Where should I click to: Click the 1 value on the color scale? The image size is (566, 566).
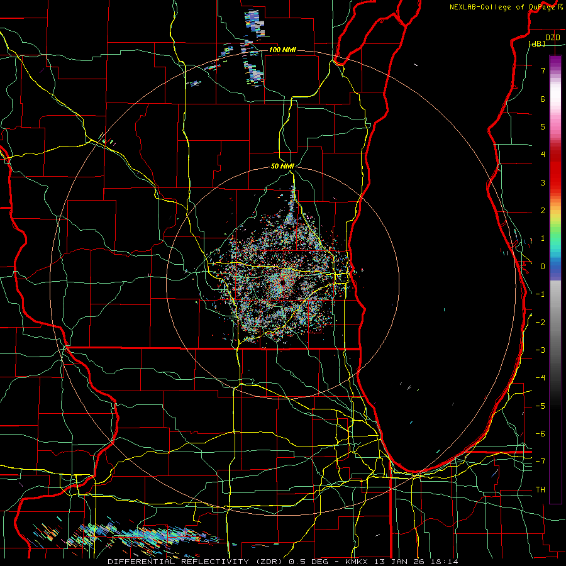[x=543, y=238]
